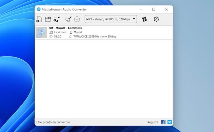Screen dimensions: 214x132
Task: Click the WMAVOICE 22050Hz mono 20kbps info
Action: [x=95, y=37]
